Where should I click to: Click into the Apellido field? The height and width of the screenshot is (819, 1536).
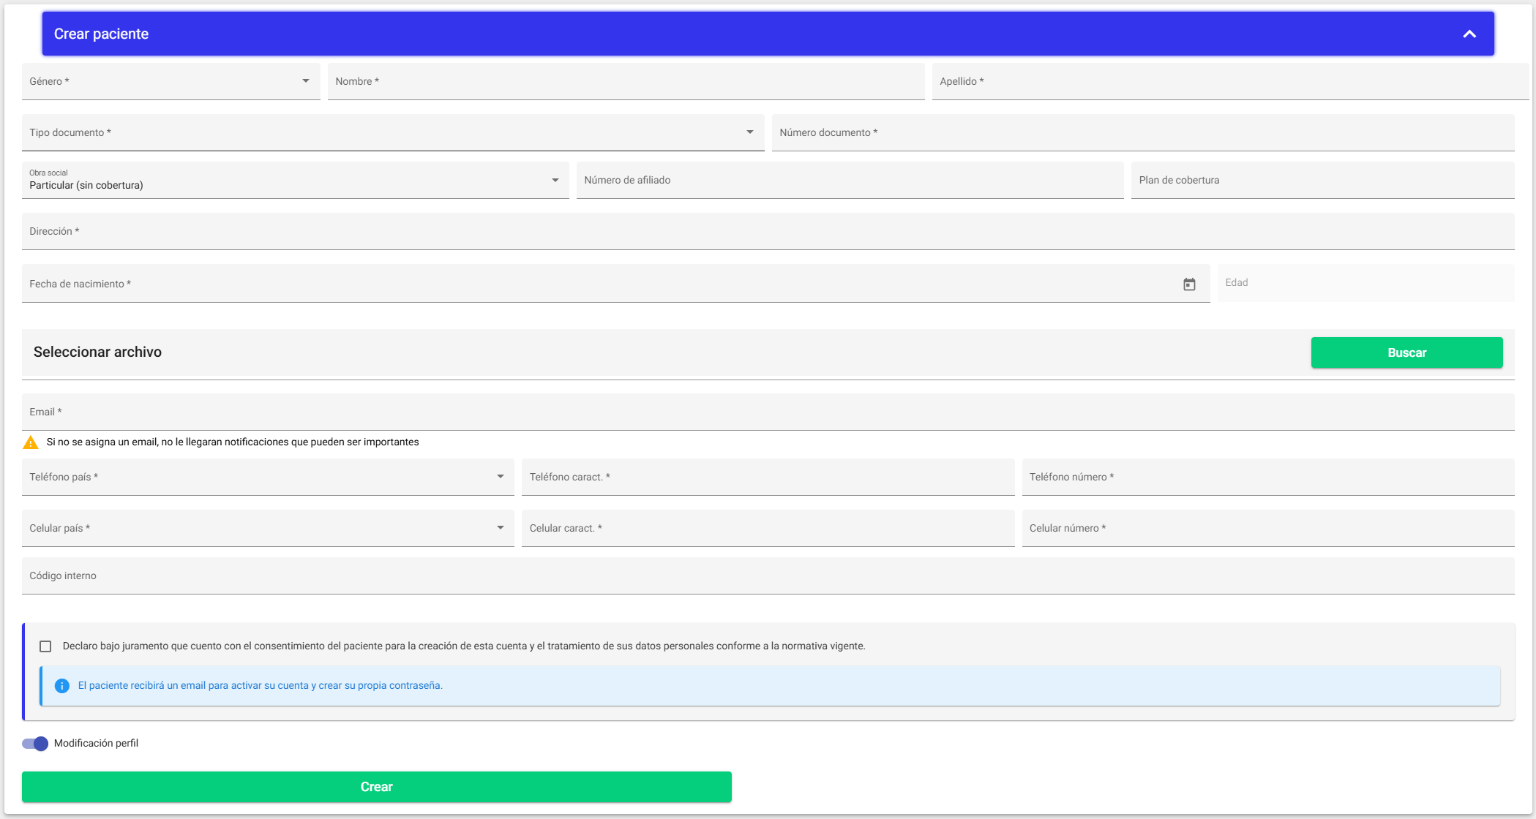point(1230,81)
